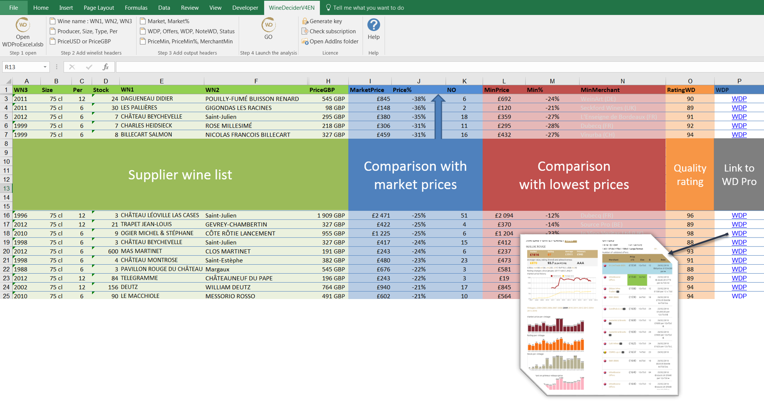The height and width of the screenshot is (403, 764).
Task: Add Producer, Size, Type, Per headers
Action: tap(84, 31)
